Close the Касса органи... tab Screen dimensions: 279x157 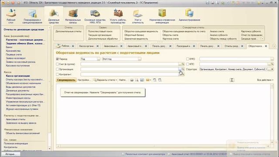98,46
